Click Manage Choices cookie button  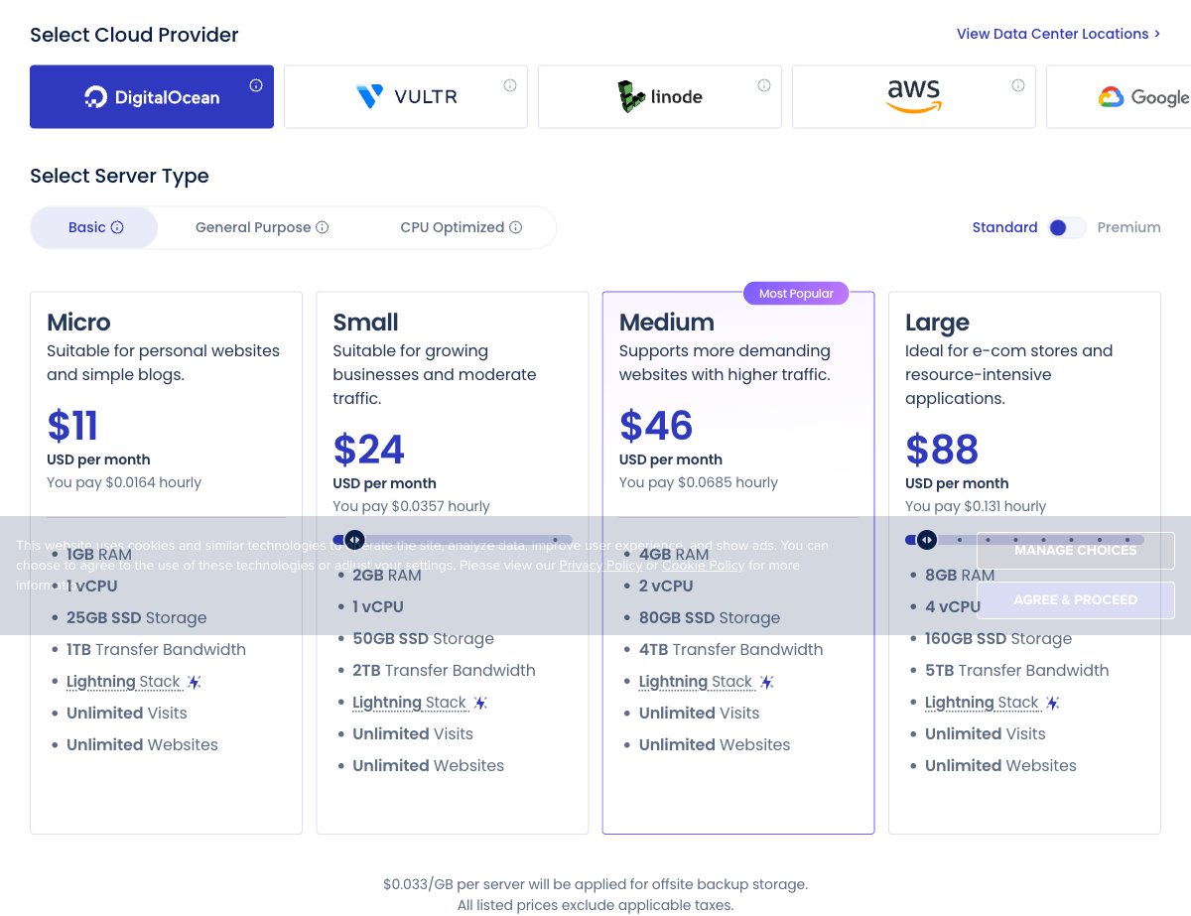[1076, 551]
